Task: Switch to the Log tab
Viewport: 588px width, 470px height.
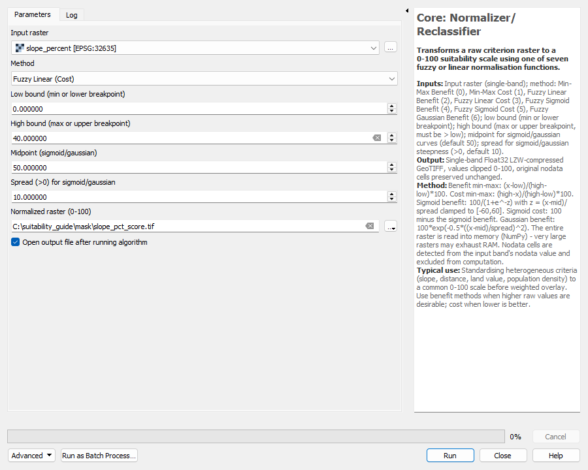Action: click(72, 15)
